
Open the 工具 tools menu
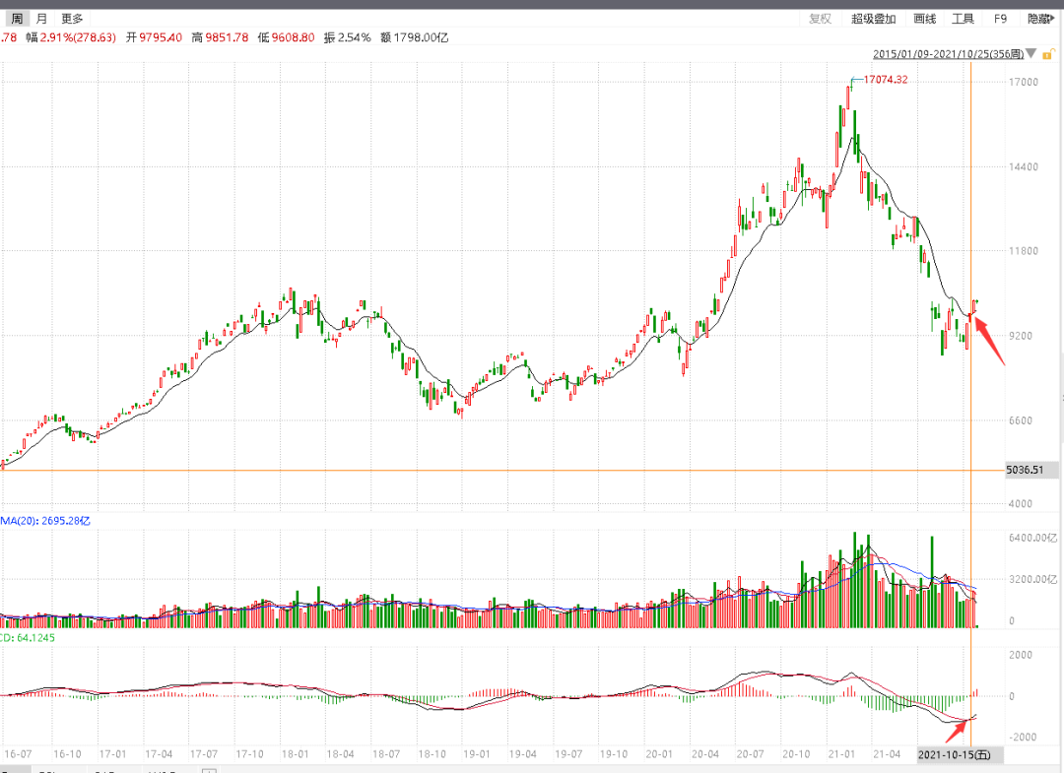tap(963, 19)
